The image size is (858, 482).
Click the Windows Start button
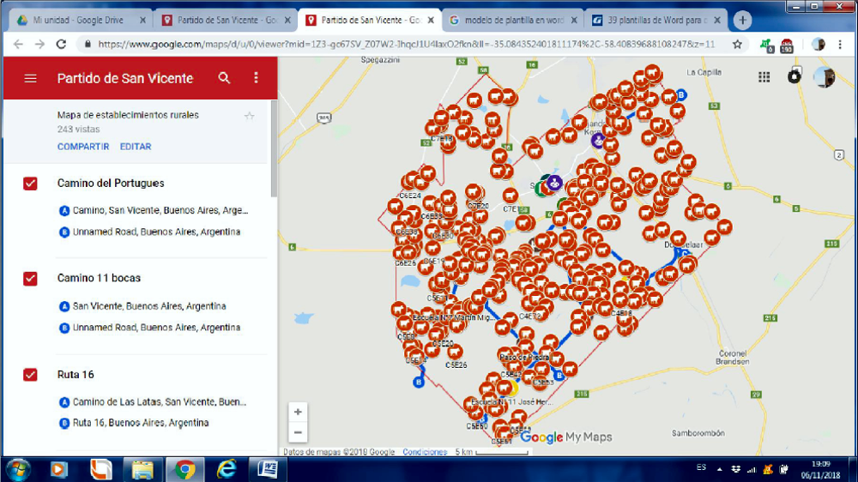point(18,470)
